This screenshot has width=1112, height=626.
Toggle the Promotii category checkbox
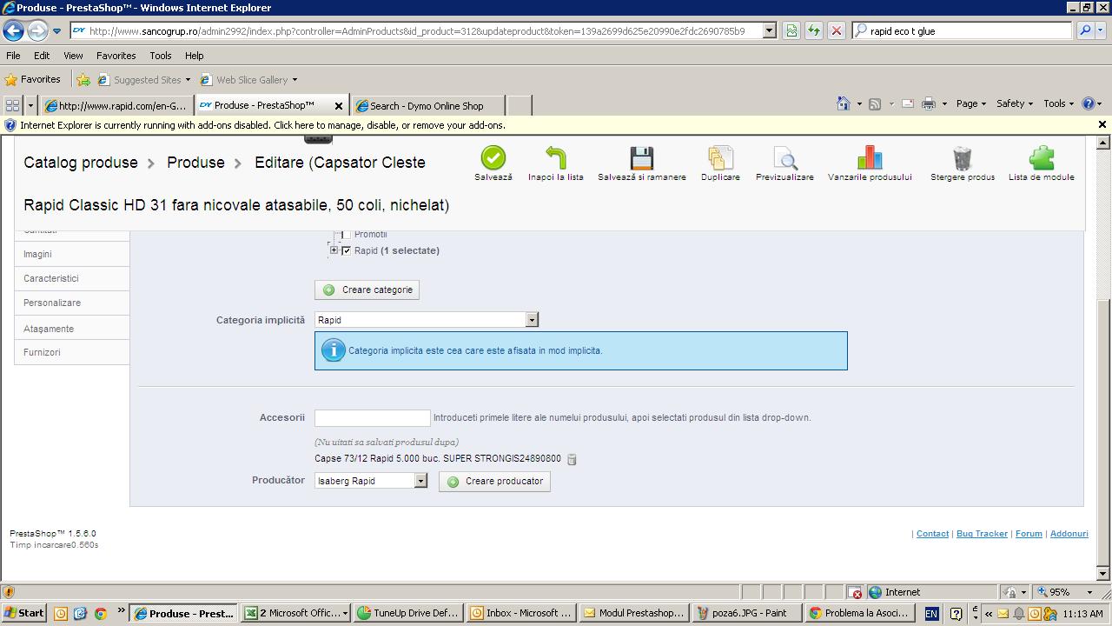coord(347,234)
